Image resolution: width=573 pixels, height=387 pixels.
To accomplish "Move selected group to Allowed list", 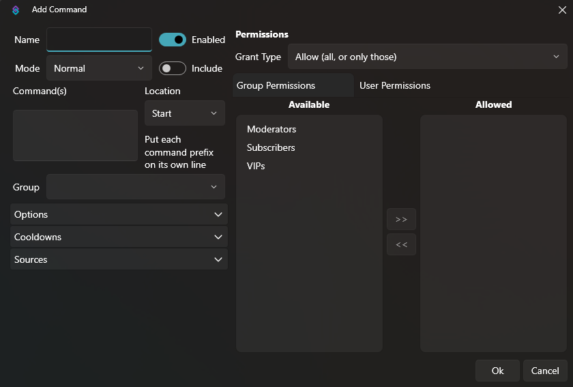I will pos(401,219).
